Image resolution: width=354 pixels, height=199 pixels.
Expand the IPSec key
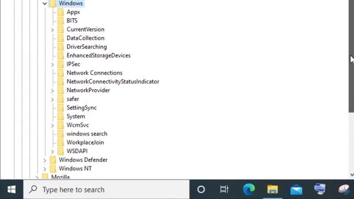tap(53, 65)
